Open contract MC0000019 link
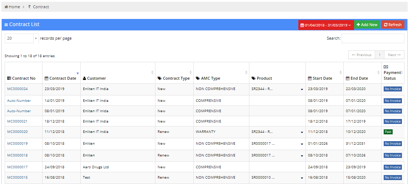 pos(17,144)
